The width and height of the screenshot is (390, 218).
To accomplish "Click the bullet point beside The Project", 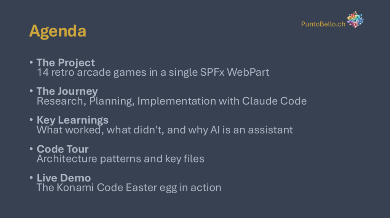I will coord(31,62).
